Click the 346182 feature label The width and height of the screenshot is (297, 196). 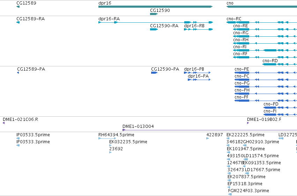[235, 142]
